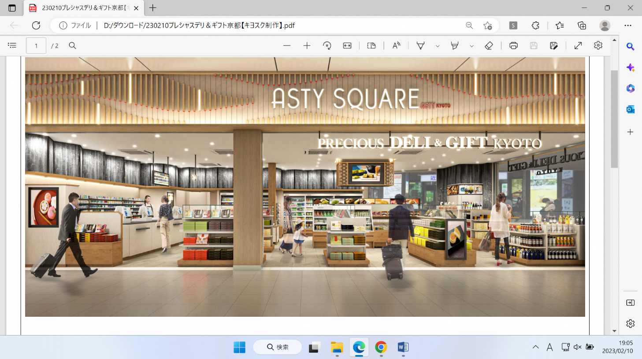Image resolution: width=642 pixels, height=359 pixels.
Task: Start Read Aloud for the PDF
Action: click(396, 46)
